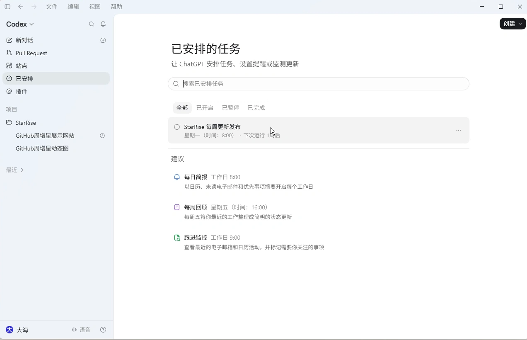
Task: Click the 项目 section label
Action: (12, 109)
